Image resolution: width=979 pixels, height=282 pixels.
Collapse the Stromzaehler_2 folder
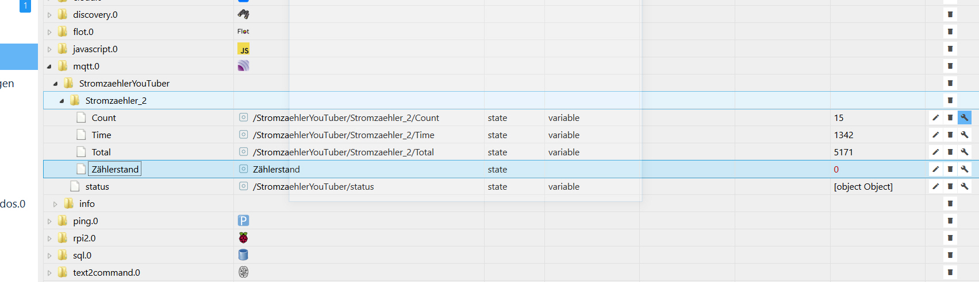pos(62,101)
